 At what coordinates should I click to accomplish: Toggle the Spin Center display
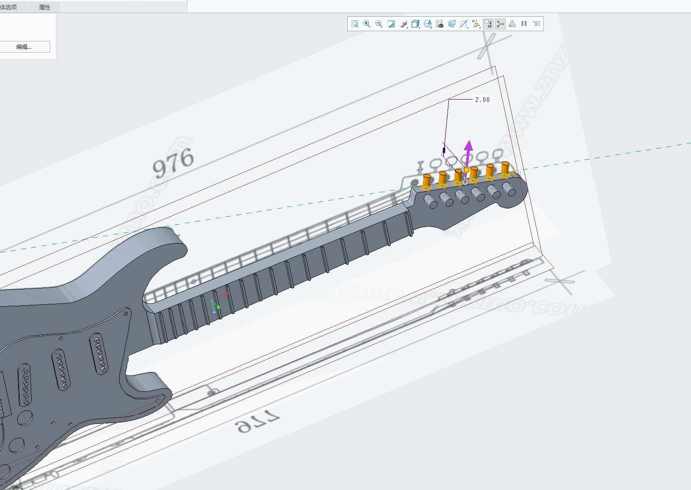coord(500,24)
